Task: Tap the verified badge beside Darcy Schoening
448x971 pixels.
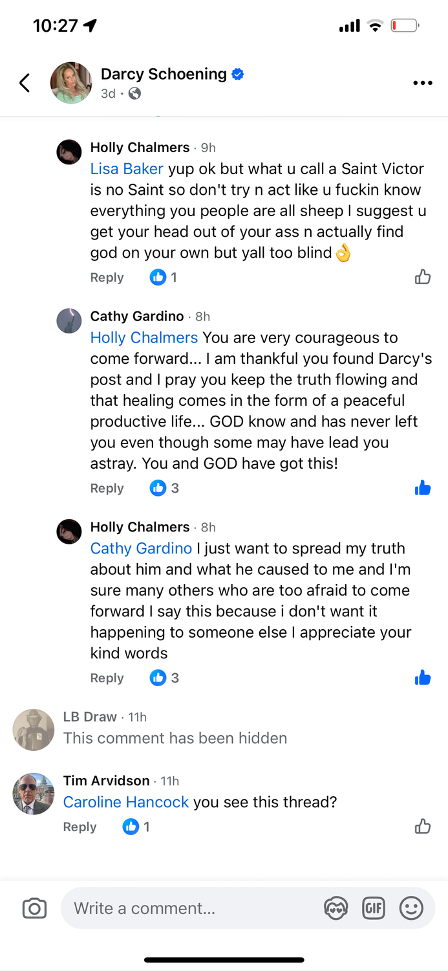Action: point(237,74)
